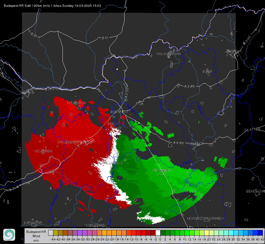Click the MISKOLC city label

pyautogui.click(x=235, y=51)
